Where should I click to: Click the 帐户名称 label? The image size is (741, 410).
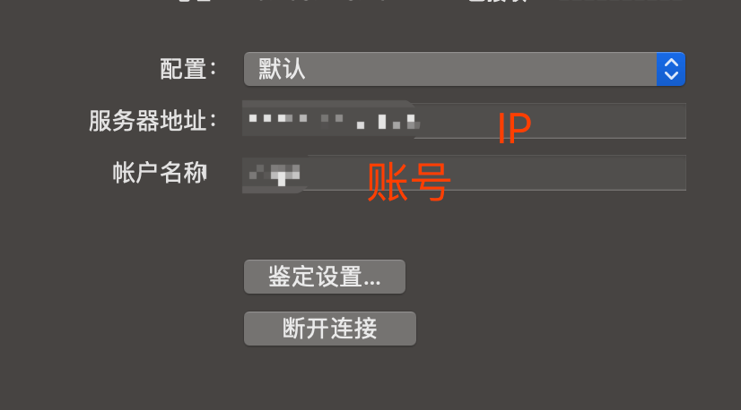160,173
